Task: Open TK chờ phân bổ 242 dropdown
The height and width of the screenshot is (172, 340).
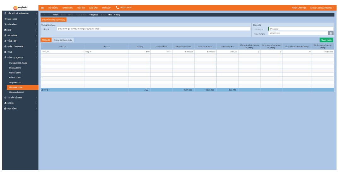Action: click(x=171, y=52)
